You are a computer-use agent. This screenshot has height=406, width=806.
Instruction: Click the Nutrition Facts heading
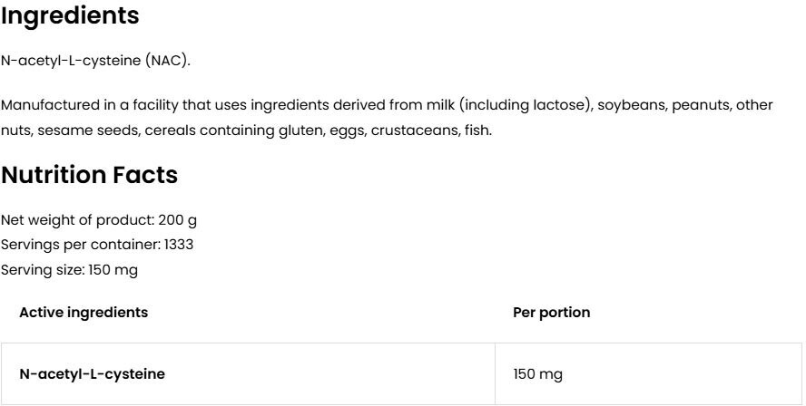click(89, 175)
